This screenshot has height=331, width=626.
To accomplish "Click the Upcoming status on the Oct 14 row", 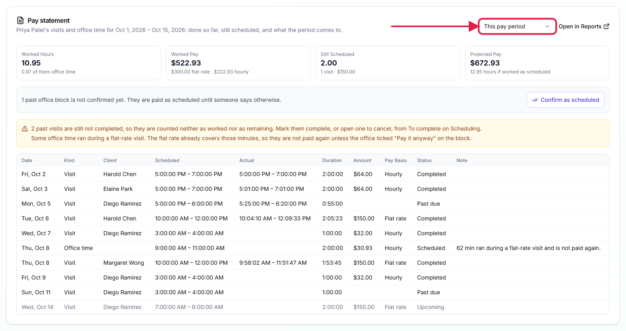I will [x=430, y=307].
